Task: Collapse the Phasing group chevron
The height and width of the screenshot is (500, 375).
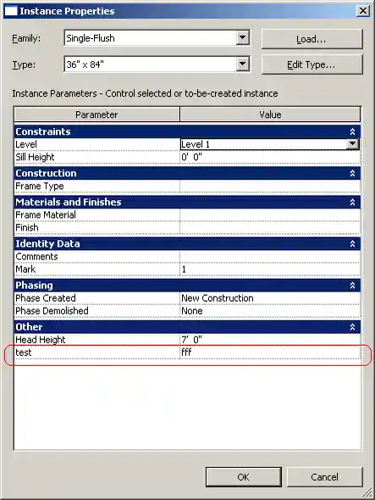Action: tap(352, 286)
